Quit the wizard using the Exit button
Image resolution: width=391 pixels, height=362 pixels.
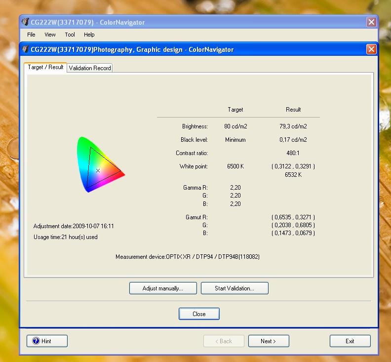pos(350,341)
